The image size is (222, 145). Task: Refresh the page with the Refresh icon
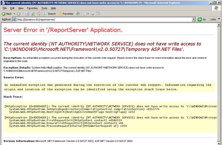(33, 14)
